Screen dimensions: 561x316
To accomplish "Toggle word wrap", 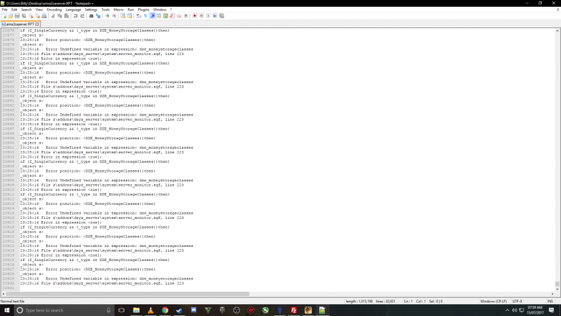I will [x=139, y=16].
